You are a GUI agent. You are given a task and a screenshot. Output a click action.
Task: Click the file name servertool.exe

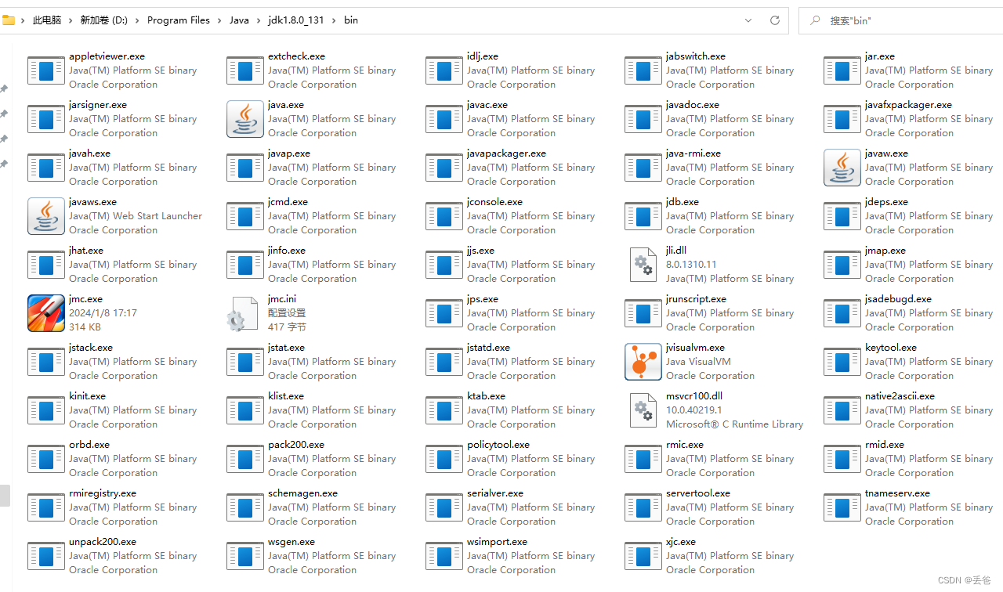698,493
